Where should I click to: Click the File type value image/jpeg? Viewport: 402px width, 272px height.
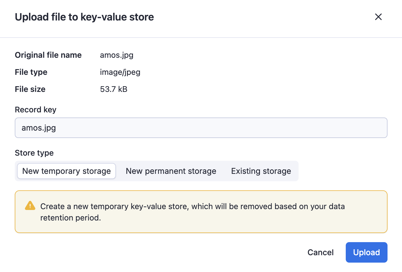120,72
